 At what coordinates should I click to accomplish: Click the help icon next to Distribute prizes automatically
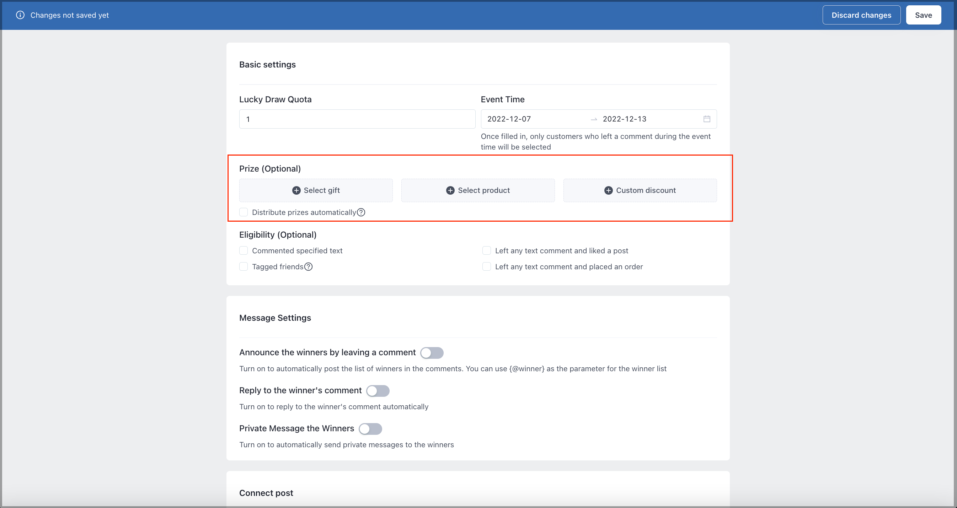[361, 212]
